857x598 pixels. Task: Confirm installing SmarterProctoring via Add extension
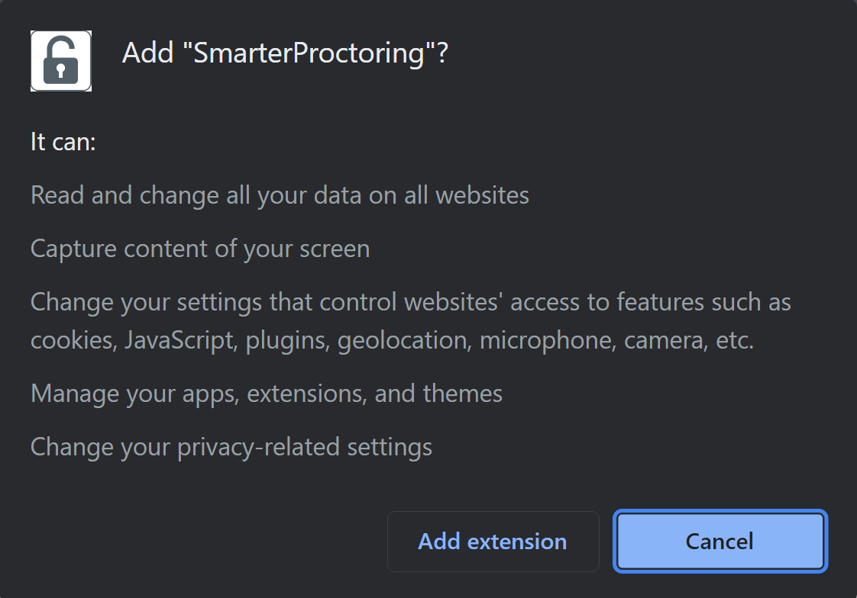tap(493, 541)
